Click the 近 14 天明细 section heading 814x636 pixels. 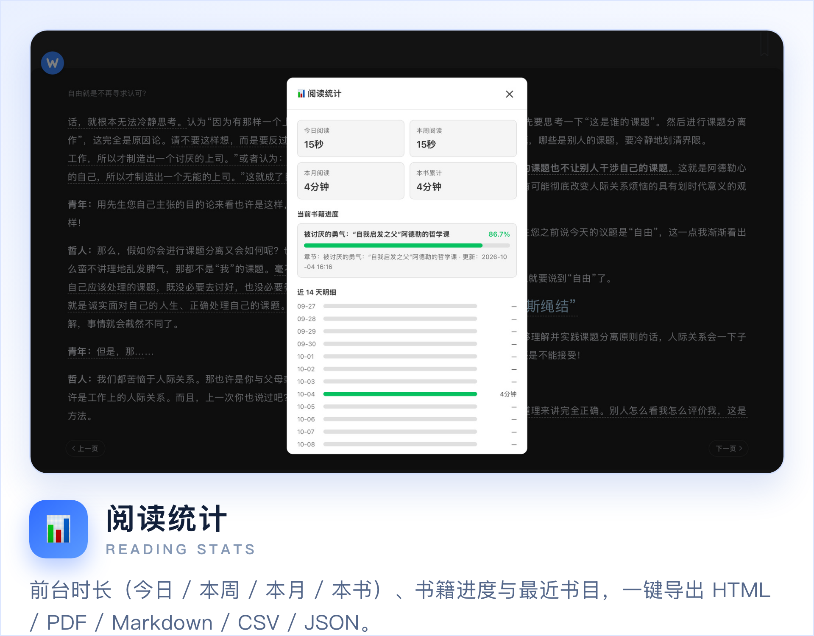[317, 292]
